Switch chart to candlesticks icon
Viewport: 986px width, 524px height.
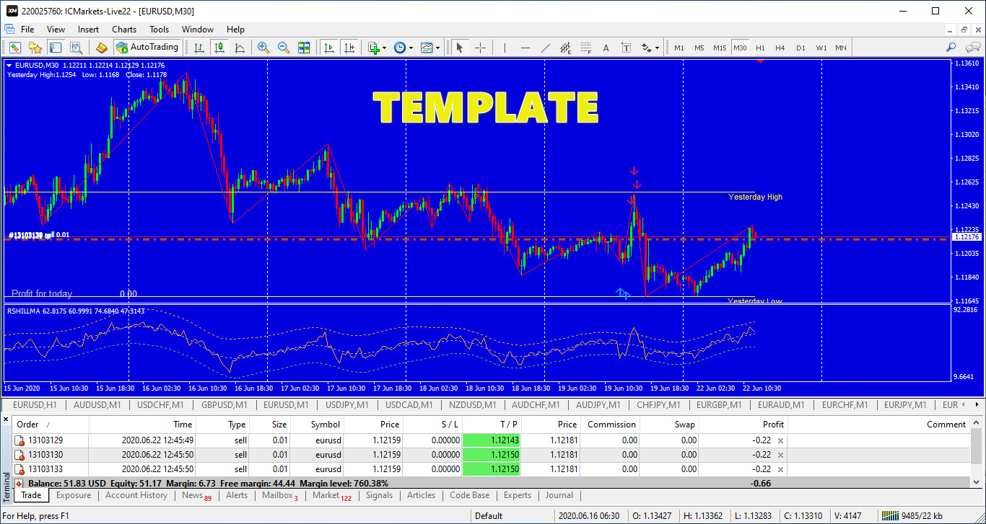pos(219,48)
